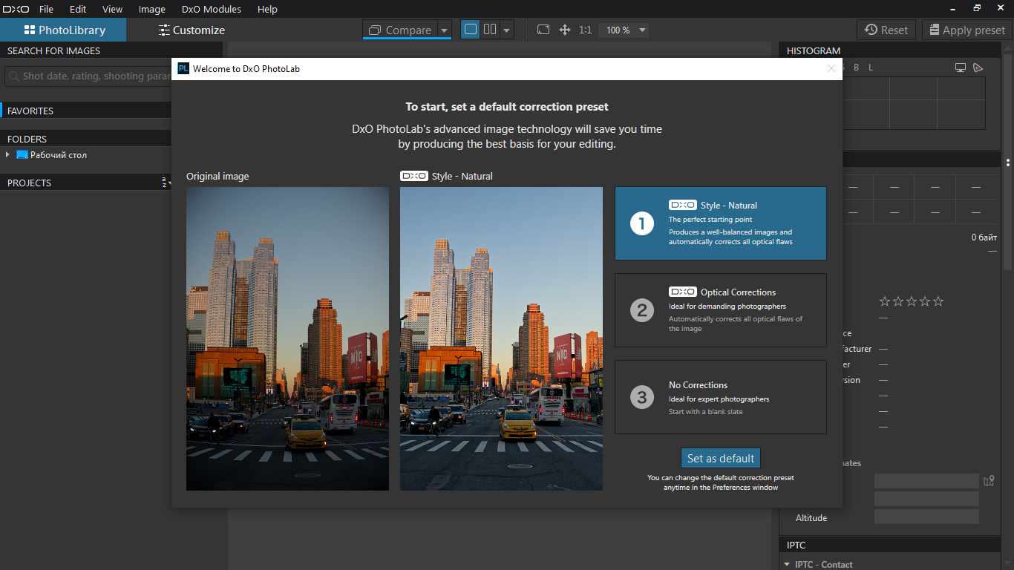Viewport: 1014px width, 570px height.
Task: Open the DxO Modules menu
Action: click(x=212, y=9)
